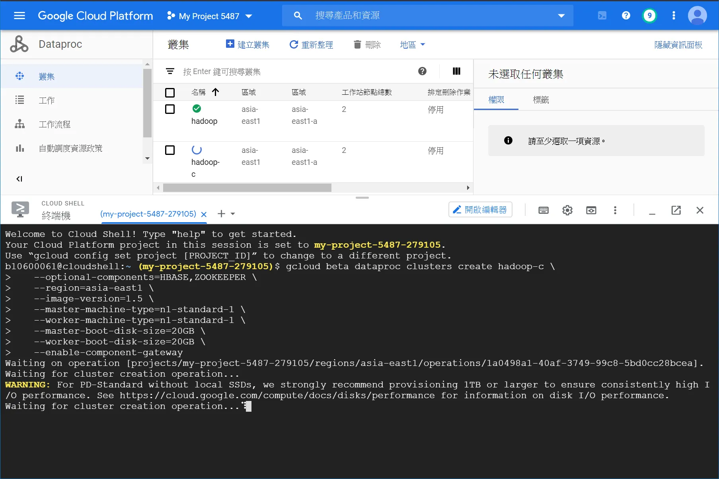Open cluster filter help icon
The image size is (719, 479).
422,71
